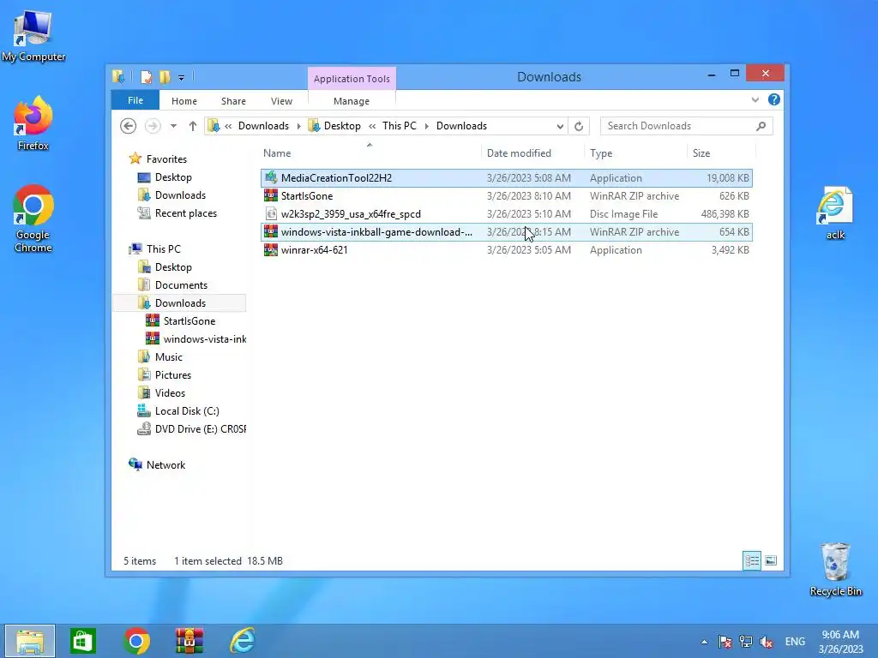Launch Firefox from the desktop

(33, 123)
